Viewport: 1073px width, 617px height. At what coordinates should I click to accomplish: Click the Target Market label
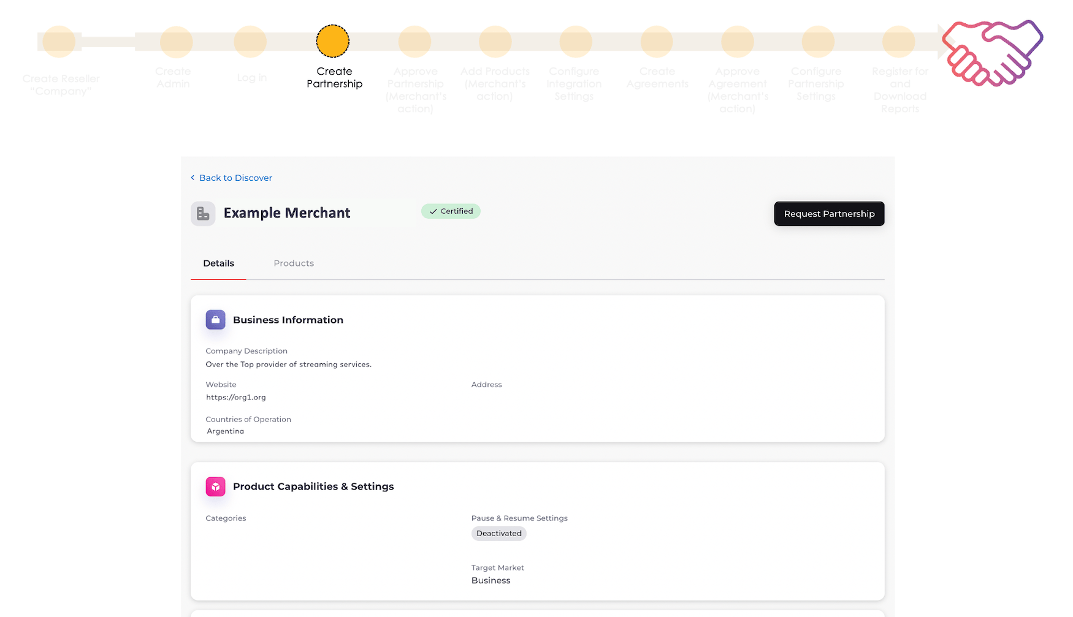tap(497, 568)
